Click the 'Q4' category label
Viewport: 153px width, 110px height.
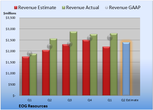click(x=90, y=100)
